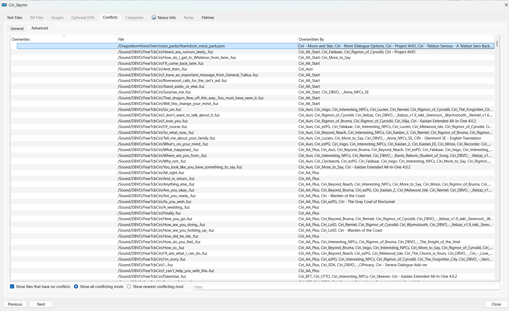Click the Previous button
This screenshot has height=311, width=509.
point(15,304)
